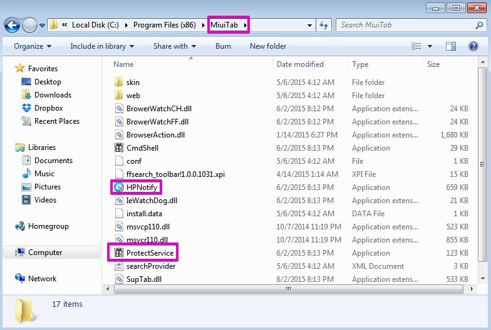Click the Back navigation arrow button
Screen dimensions: 491x330
[12, 25]
